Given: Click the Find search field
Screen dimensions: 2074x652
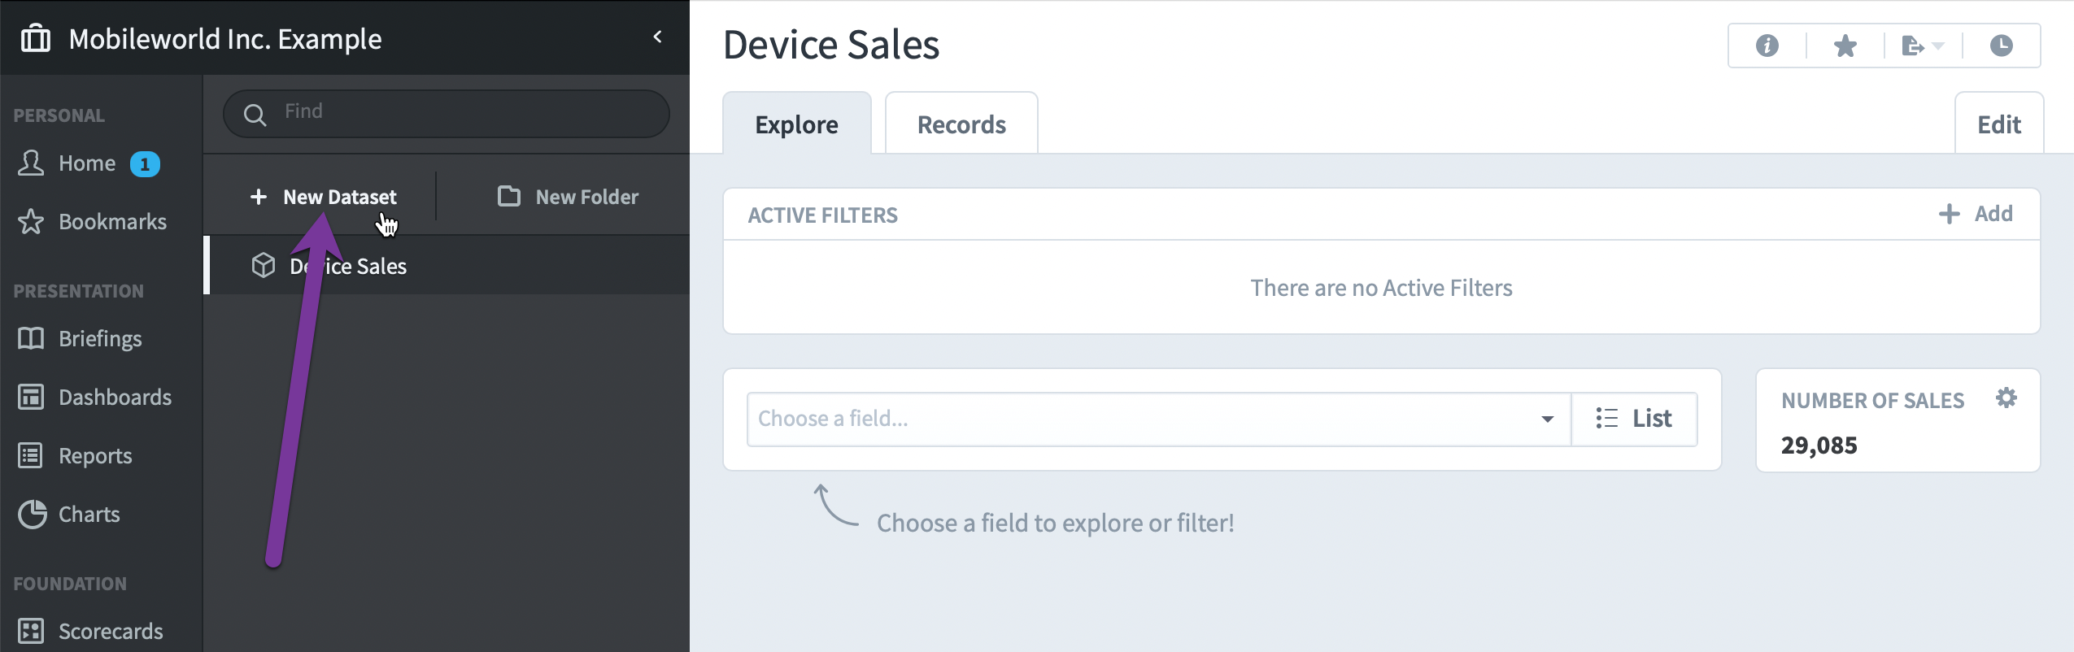Looking at the screenshot, I should coord(447,113).
